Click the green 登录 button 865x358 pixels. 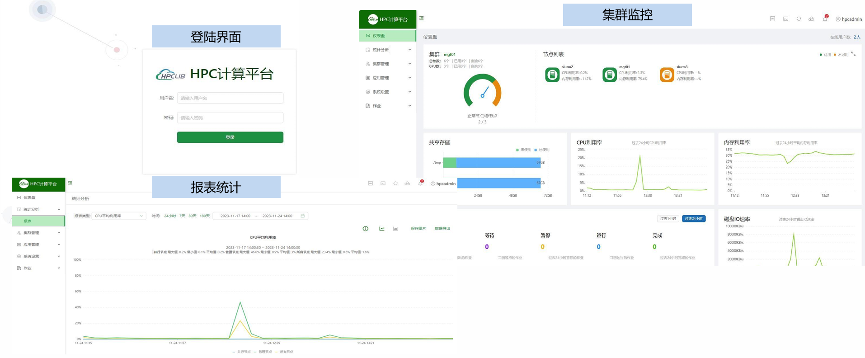[x=230, y=137]
